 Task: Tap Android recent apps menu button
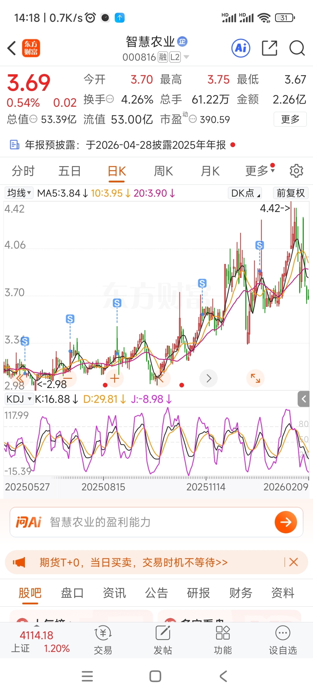coord(87,676)
